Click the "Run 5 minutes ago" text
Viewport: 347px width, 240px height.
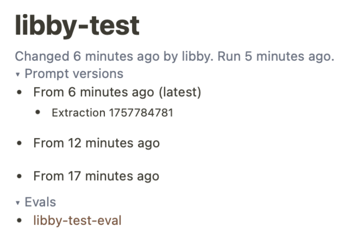tap(274, 57)
